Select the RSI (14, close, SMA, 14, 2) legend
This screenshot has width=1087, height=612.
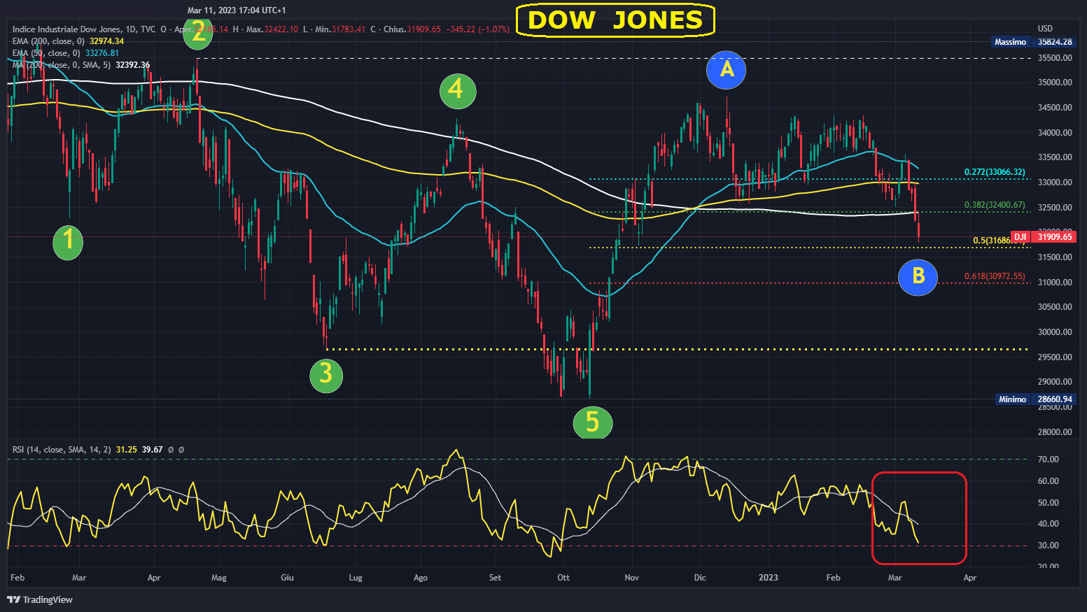tap(62, 450)
